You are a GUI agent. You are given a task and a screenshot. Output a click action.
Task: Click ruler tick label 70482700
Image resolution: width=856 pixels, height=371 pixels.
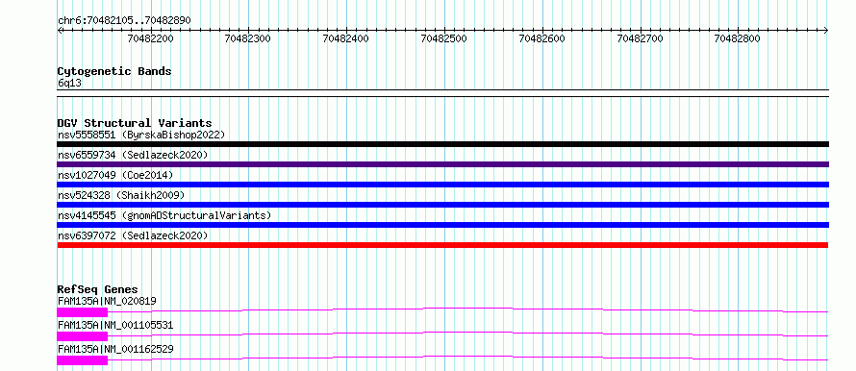point(640,38)
